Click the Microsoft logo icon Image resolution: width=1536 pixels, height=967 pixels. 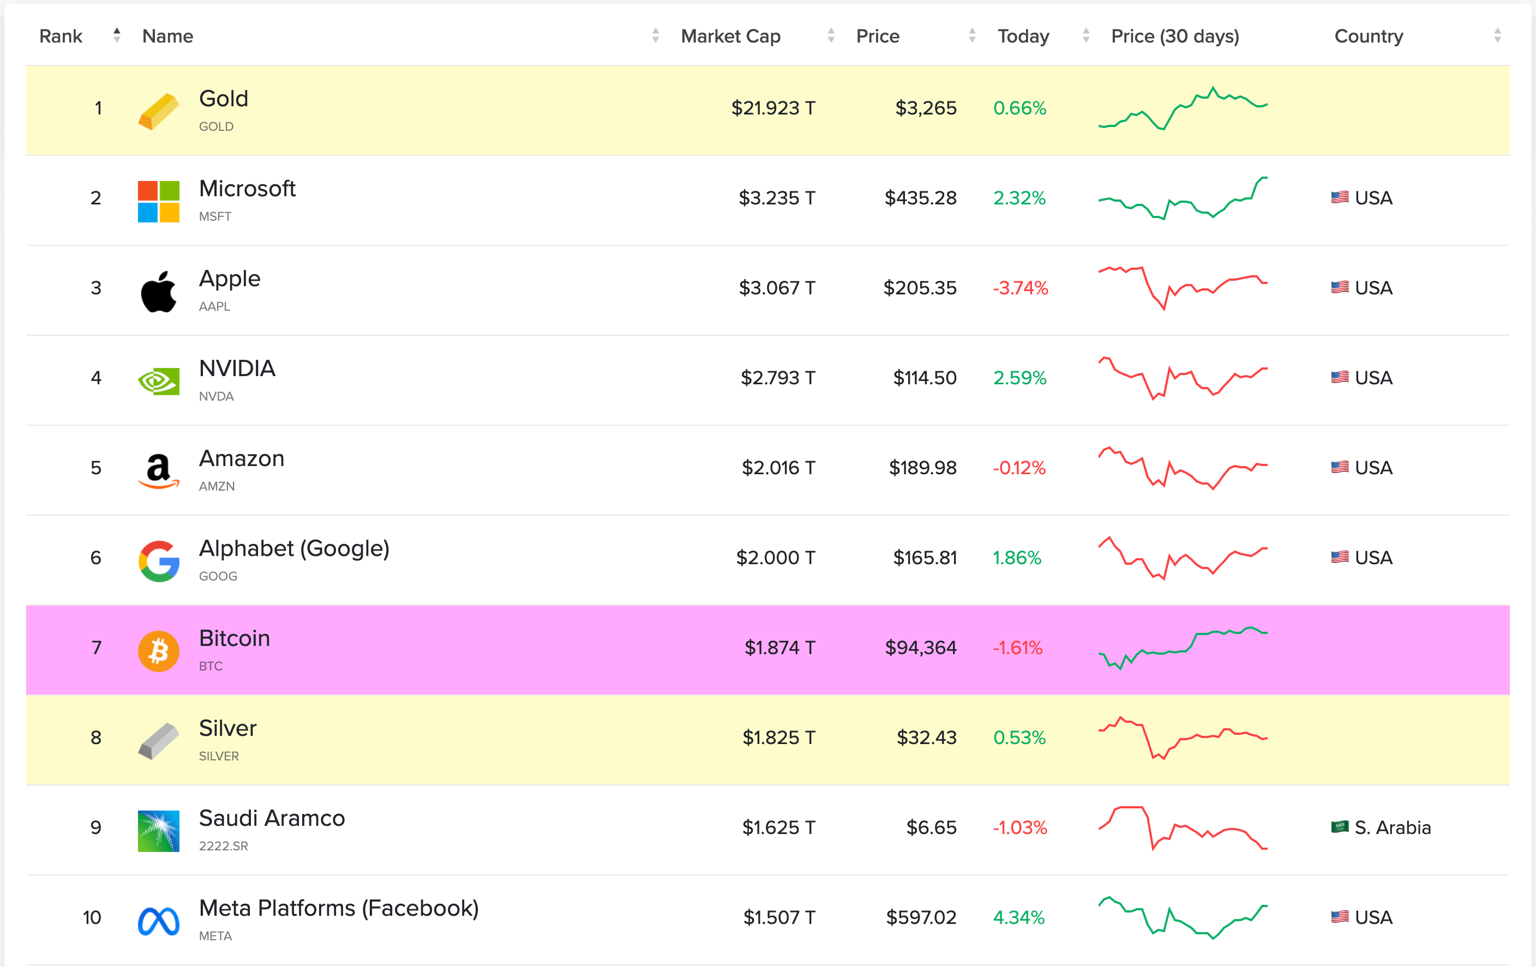[158, 202]
